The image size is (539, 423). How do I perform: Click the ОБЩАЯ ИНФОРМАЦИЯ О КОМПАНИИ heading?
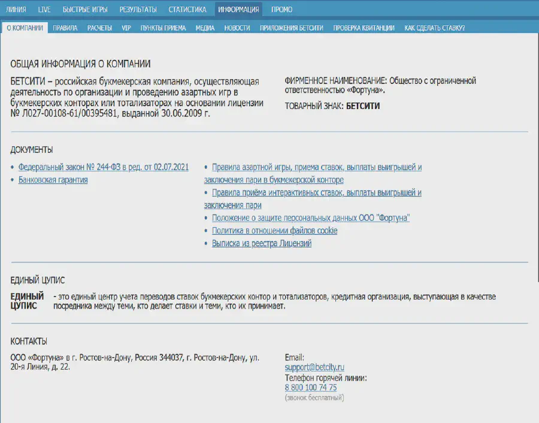pyautogui.click(x=80, y=64)
